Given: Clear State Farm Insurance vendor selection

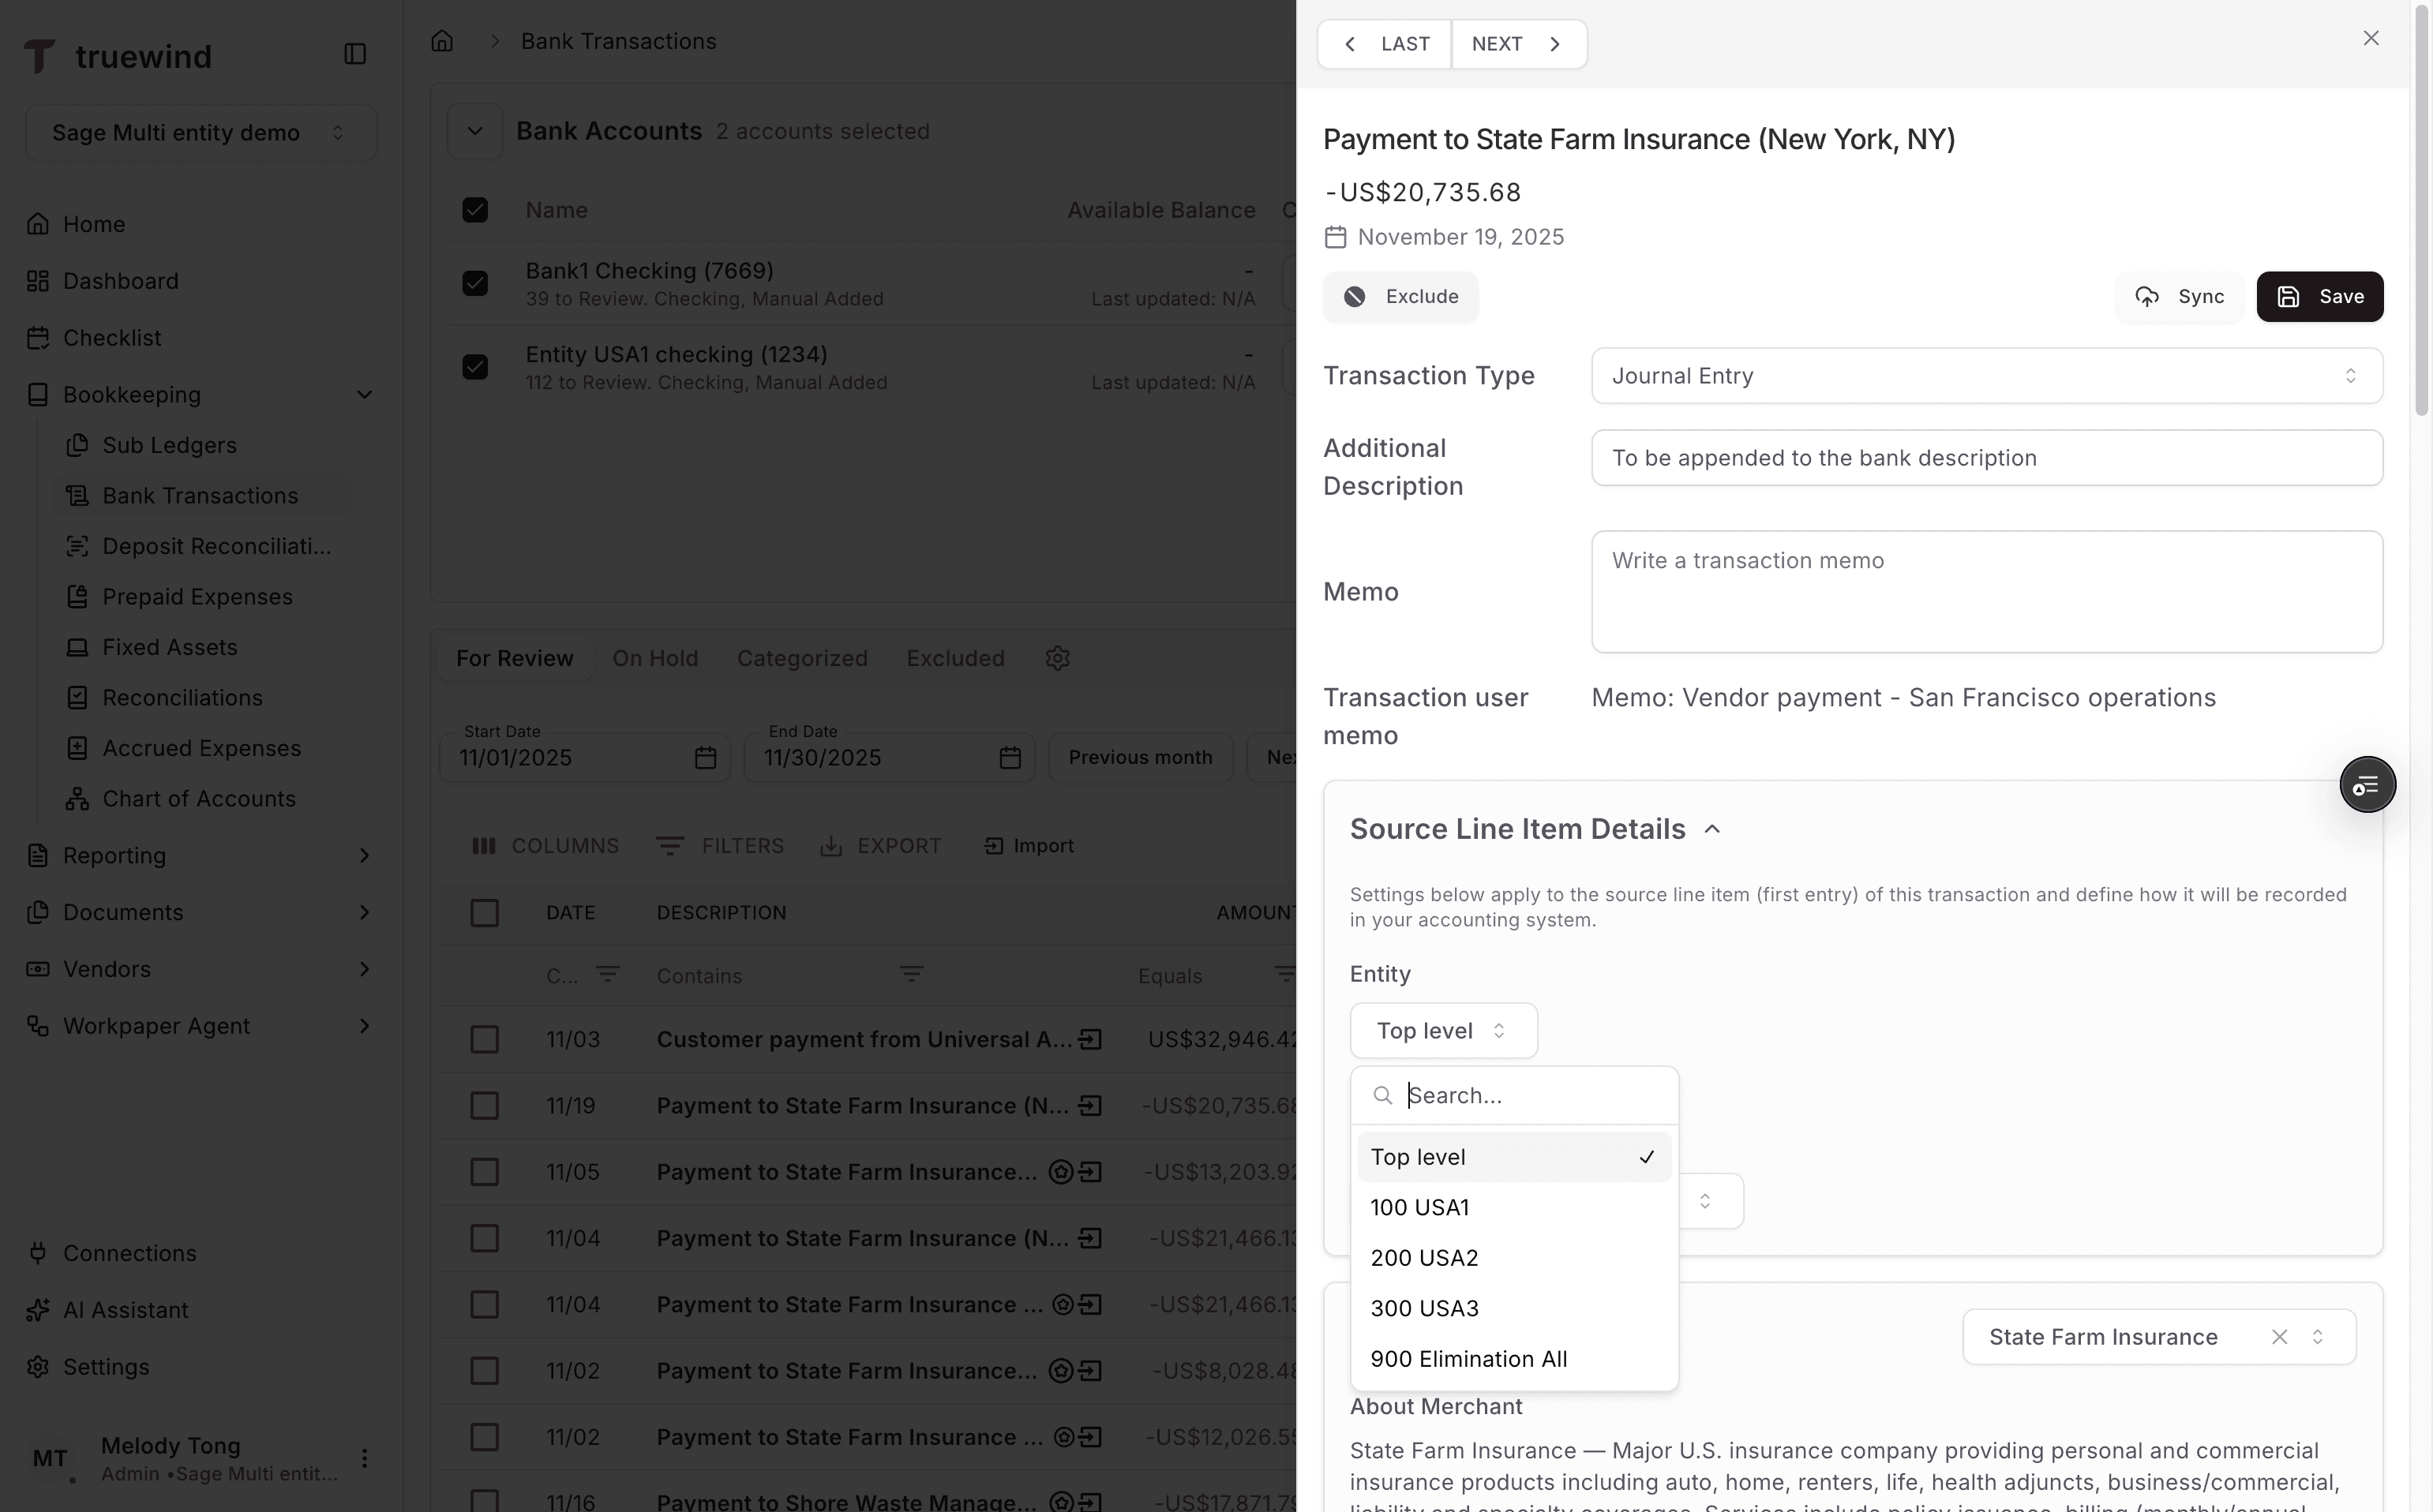Looking at the screenshot, I should 2279,1337.
